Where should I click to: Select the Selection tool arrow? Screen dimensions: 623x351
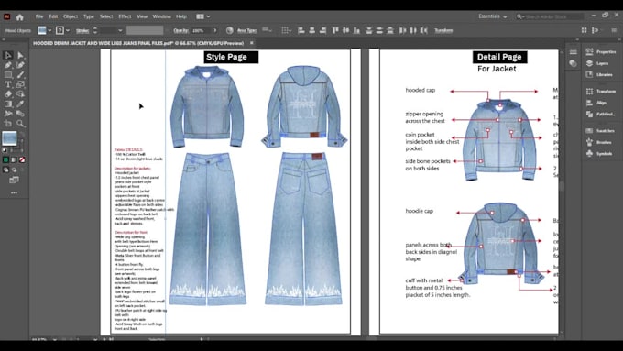8,55
